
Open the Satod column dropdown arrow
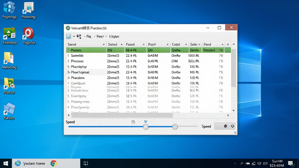click(x=121, y=44)
